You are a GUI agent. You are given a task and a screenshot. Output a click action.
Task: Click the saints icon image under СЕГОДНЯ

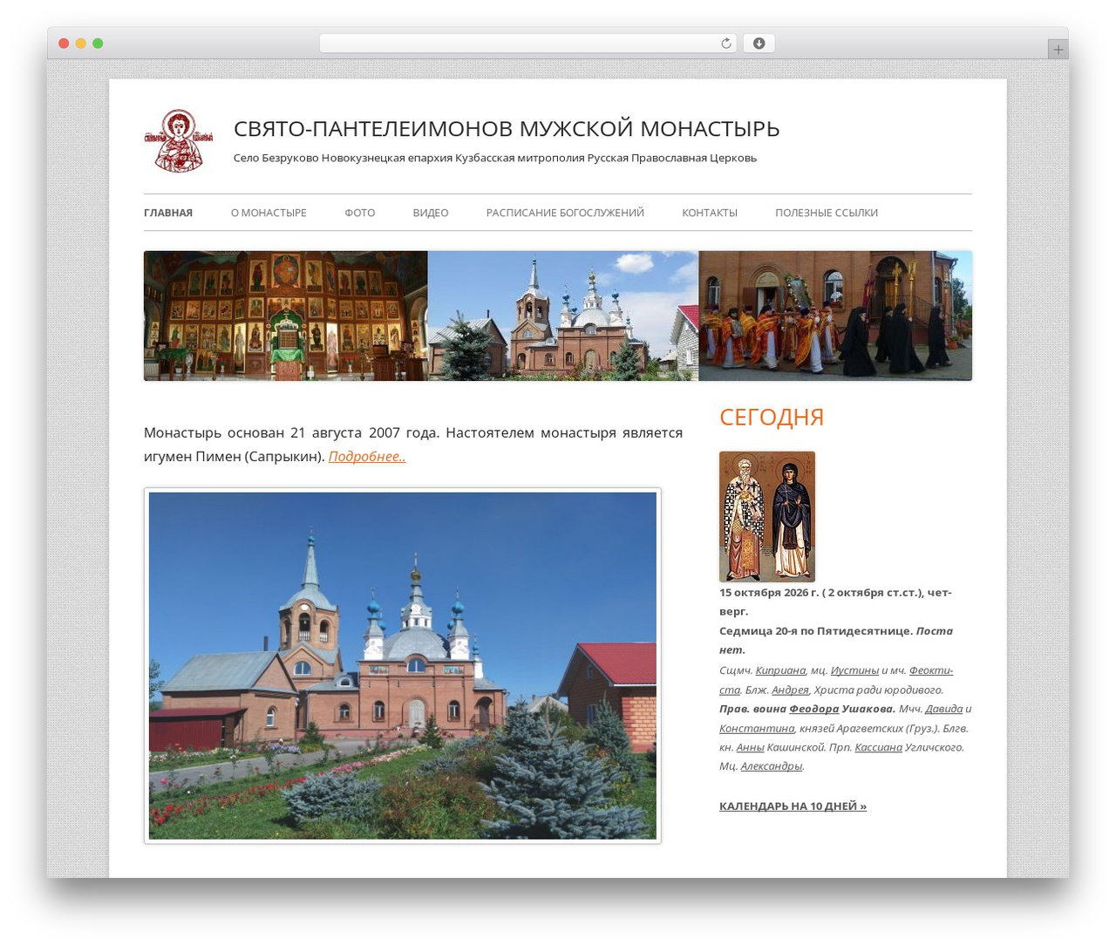pyautogui.click(x=767, y=516)
